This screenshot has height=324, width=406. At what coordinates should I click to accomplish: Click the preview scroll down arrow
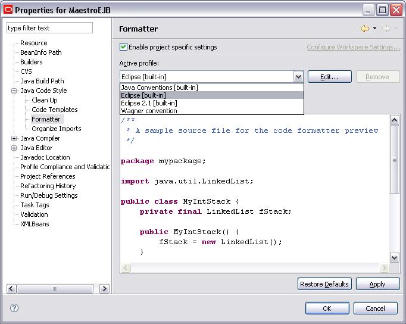tap(394, 258)
